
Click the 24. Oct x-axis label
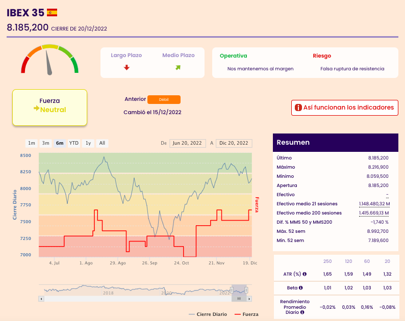tap(181, 263)
